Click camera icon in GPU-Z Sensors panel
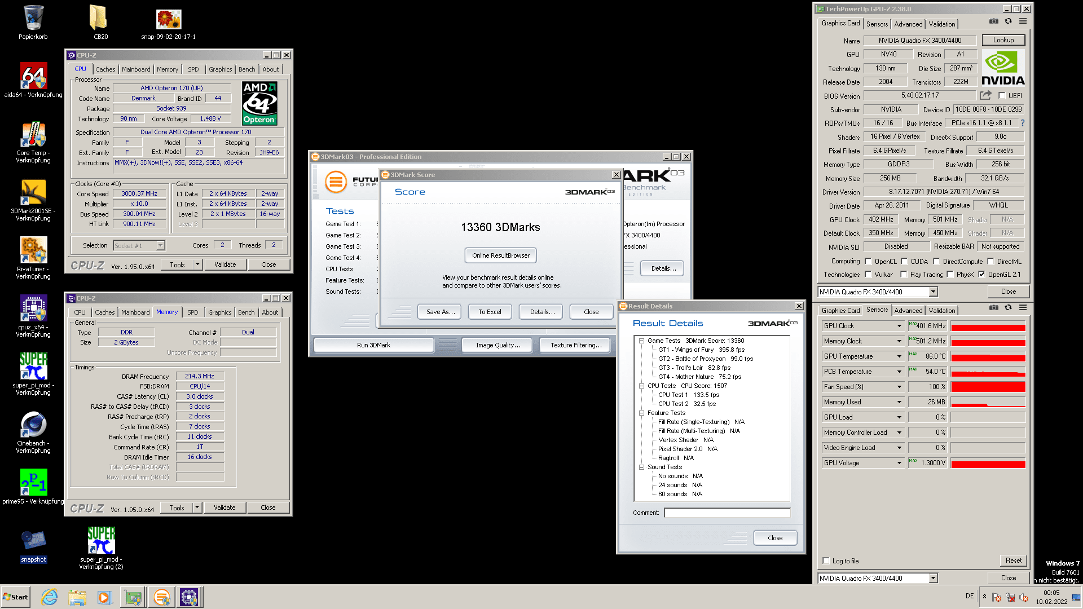 pyautogui.click(x=993, y=308)
